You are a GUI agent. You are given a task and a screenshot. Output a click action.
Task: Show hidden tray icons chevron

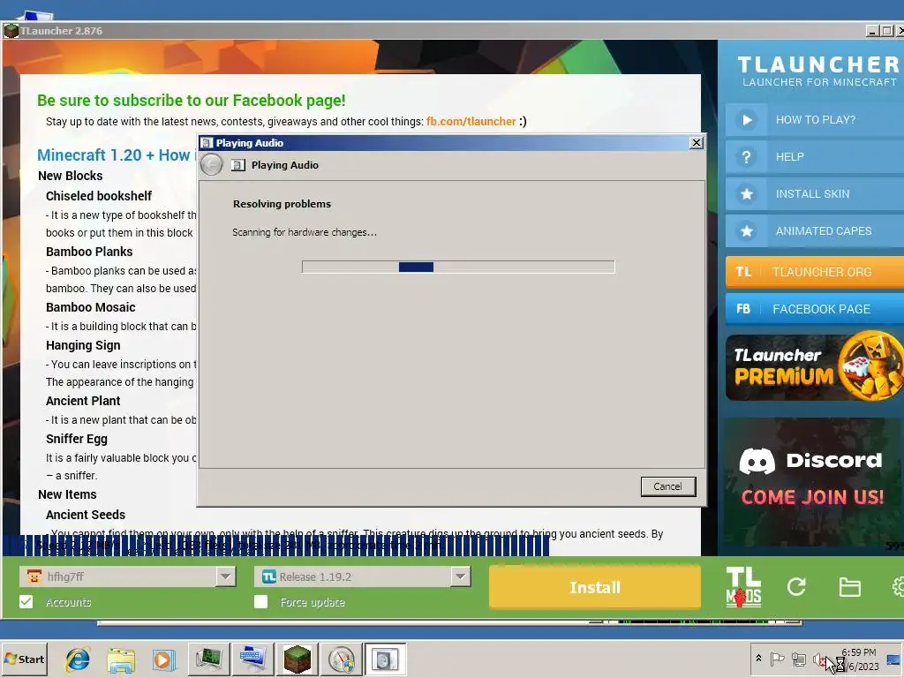758,659
